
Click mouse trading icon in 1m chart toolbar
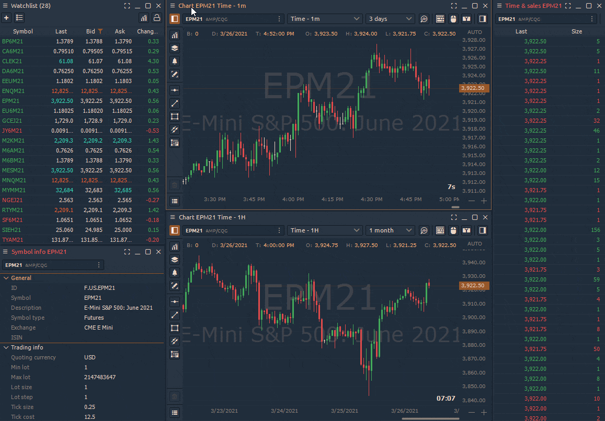click(x=453, y=19)
